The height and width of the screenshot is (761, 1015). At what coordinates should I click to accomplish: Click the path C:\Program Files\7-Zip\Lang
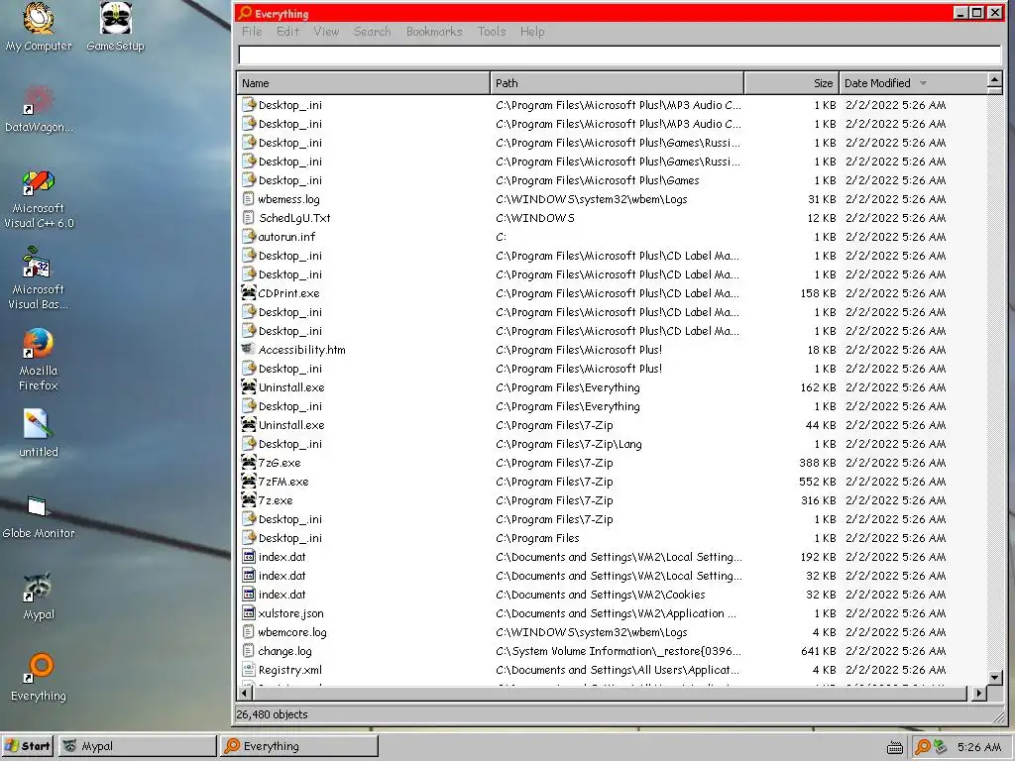(x=568, y=444)
